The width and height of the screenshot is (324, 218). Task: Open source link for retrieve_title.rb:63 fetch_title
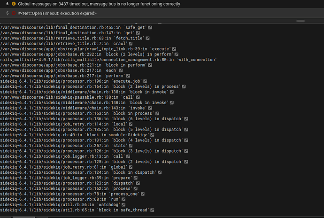click(147, 38)
